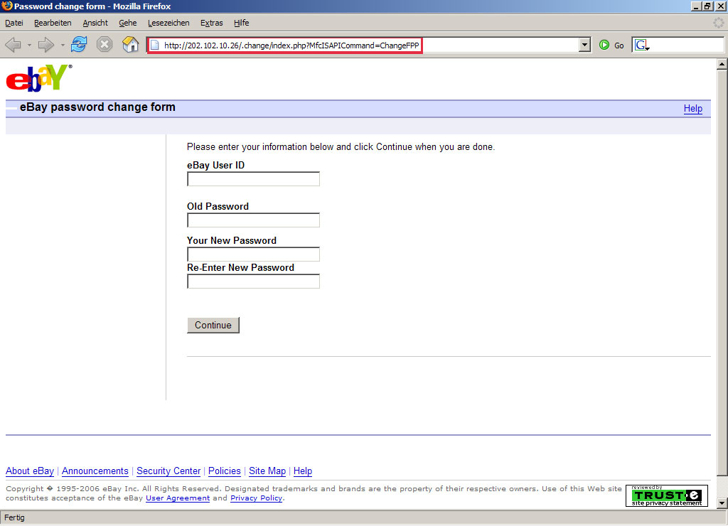Click the vertical scrollbar down arrow

[722, 503]
